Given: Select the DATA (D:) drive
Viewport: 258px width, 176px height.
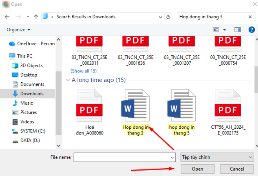Looking at the screenshot, I should (26, 140).
